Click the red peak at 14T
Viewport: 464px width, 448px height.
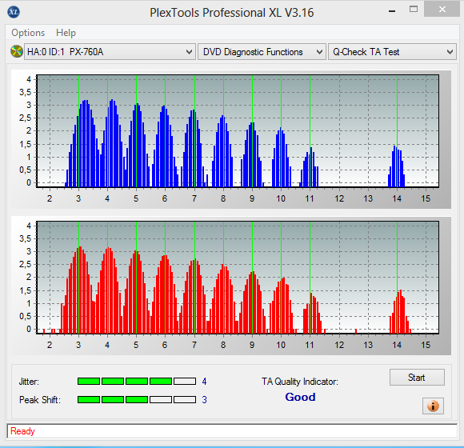(400, 311)
